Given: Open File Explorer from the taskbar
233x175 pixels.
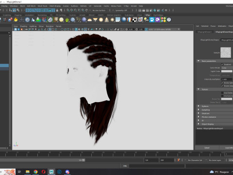Looking at the screenshot, I should point(28,172).
